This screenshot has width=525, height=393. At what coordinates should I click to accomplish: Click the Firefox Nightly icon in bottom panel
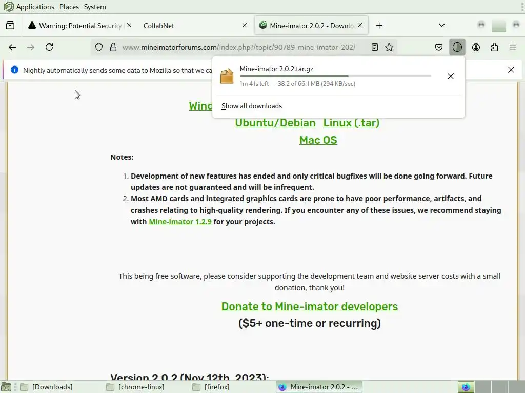click(466, 387)
